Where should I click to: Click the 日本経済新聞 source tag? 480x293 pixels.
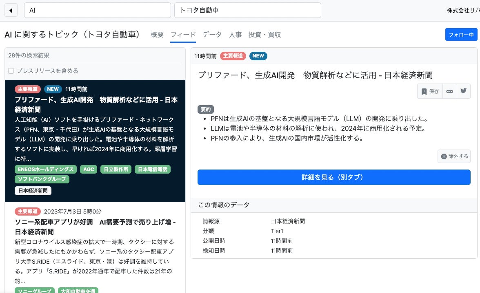coord(33,191)
